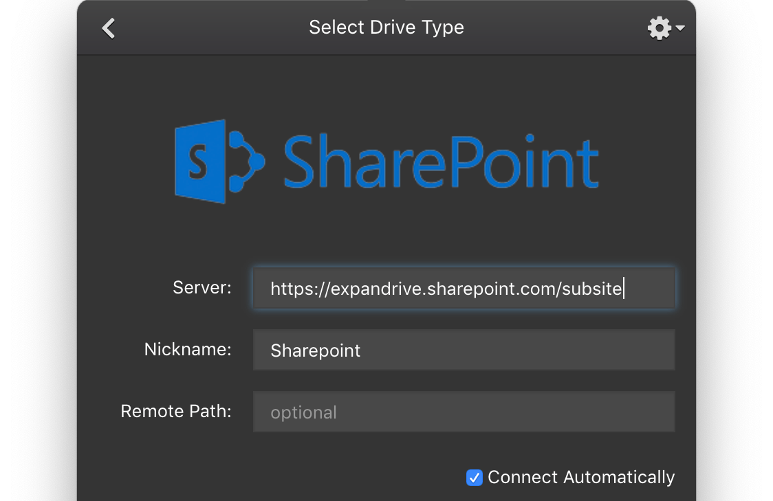
Task: Open the gear settings menu
Action: pyautogui.click(x=666, y=28)
